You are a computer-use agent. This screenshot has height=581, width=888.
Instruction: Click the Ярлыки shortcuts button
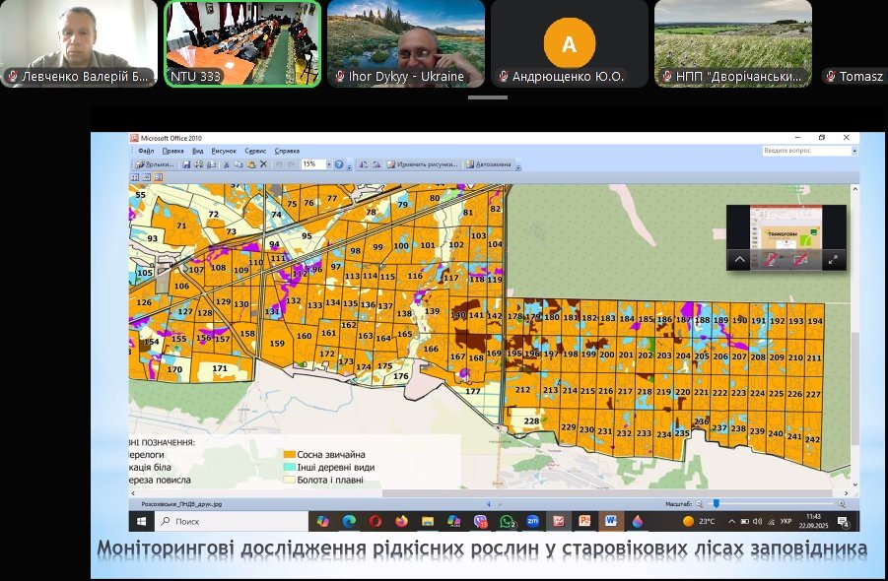point(154,164)
